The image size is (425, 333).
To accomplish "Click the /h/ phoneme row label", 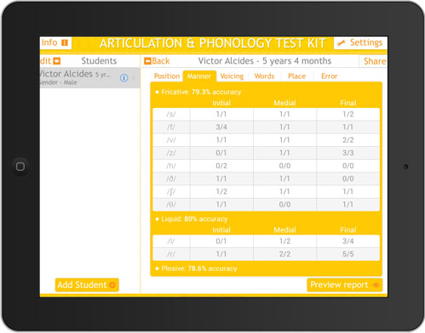I will (171, 166).
